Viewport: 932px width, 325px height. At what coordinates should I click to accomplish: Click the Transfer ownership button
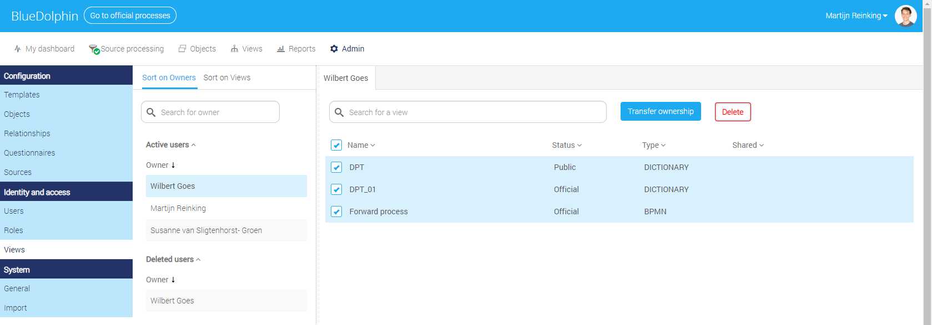pyautogui.click(x=661, y=111)
